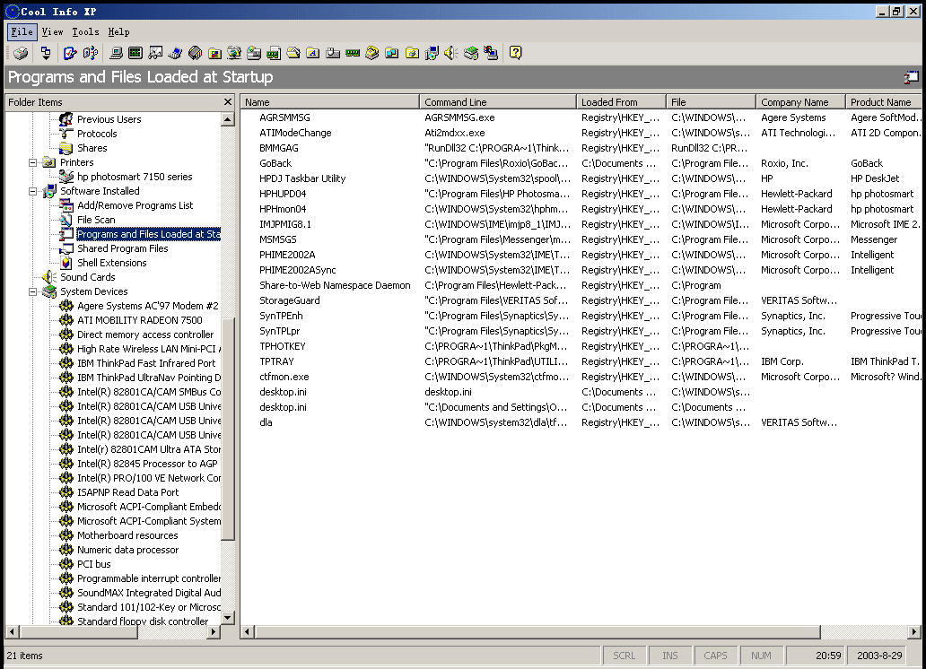This screenshot has width=926, height=669.
Task: Close the Folder Items pane
Action: (x=228, y=102)
